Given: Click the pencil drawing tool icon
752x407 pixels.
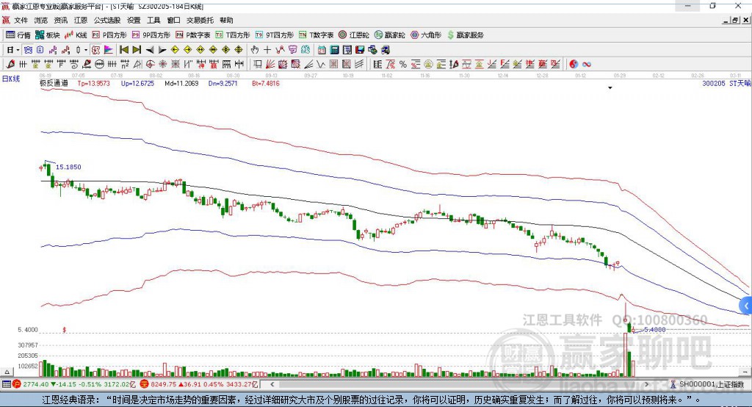Looking at the screenshot, I should point(10,64).
